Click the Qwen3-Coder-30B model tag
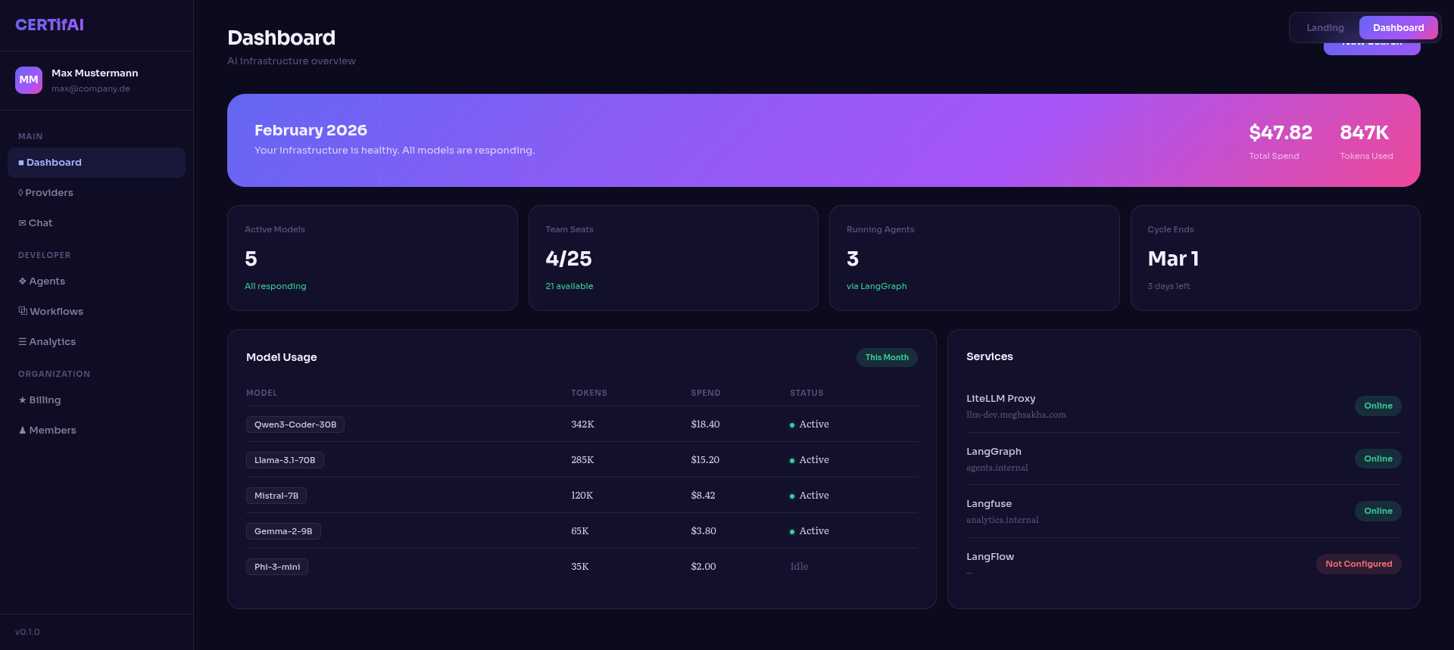 click(x=295, y=425)
